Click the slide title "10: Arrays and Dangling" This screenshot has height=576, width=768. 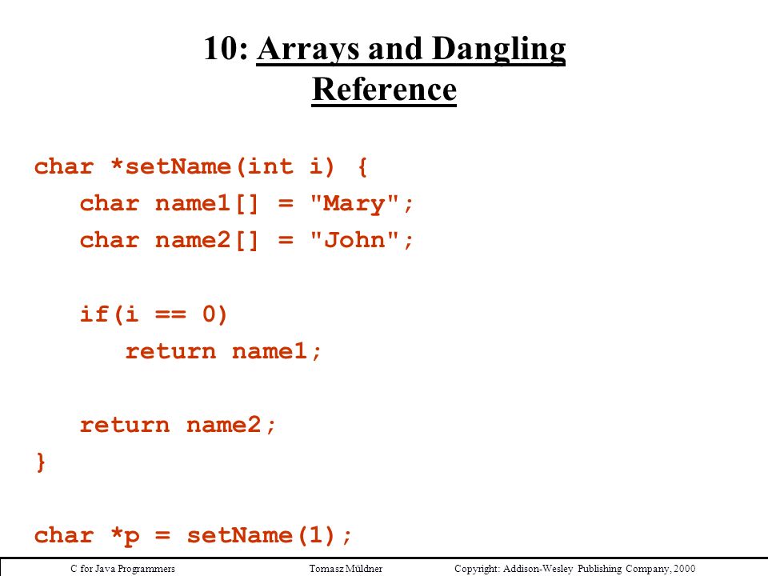[x=385, y=50]
